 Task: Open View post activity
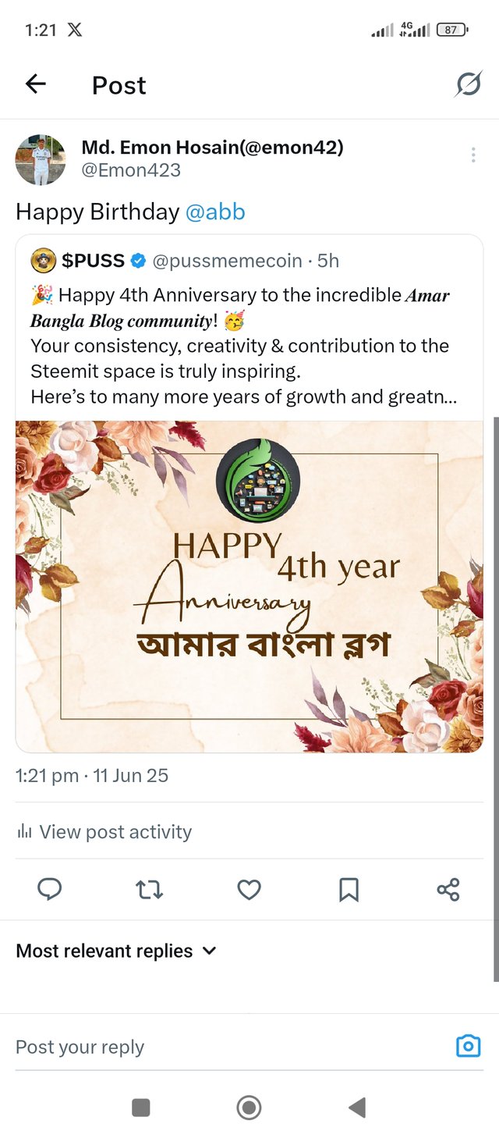point(104,831)
